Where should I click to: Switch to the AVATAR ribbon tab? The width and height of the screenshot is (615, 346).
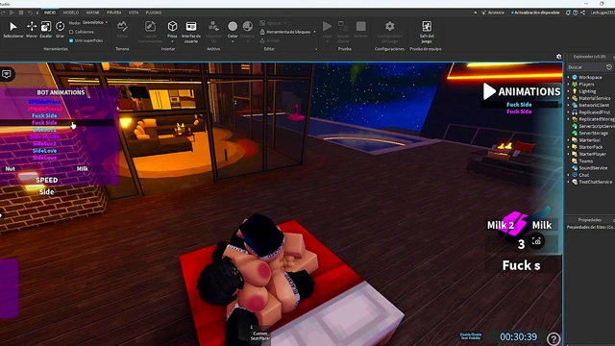[x=92, y=12]
